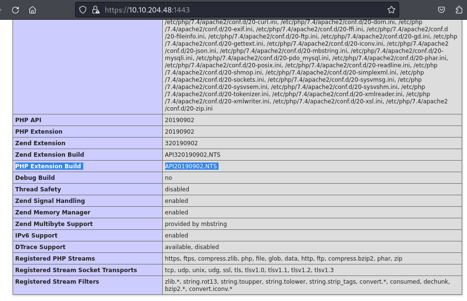467x301 pixels.
Task: View the insecure connection padlock details
Action: pyautogui.click(x=96, y=10)
